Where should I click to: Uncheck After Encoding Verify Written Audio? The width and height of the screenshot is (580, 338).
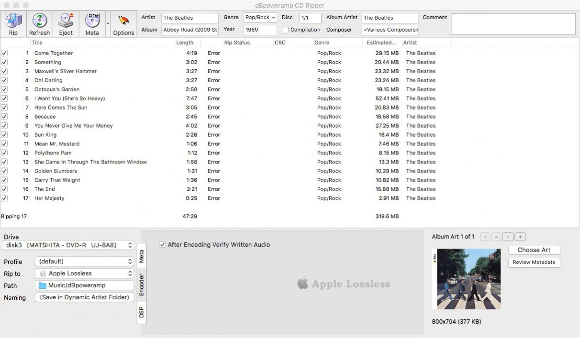pos(163,245)
